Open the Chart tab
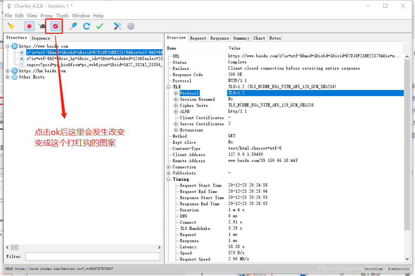 point(259,38)
